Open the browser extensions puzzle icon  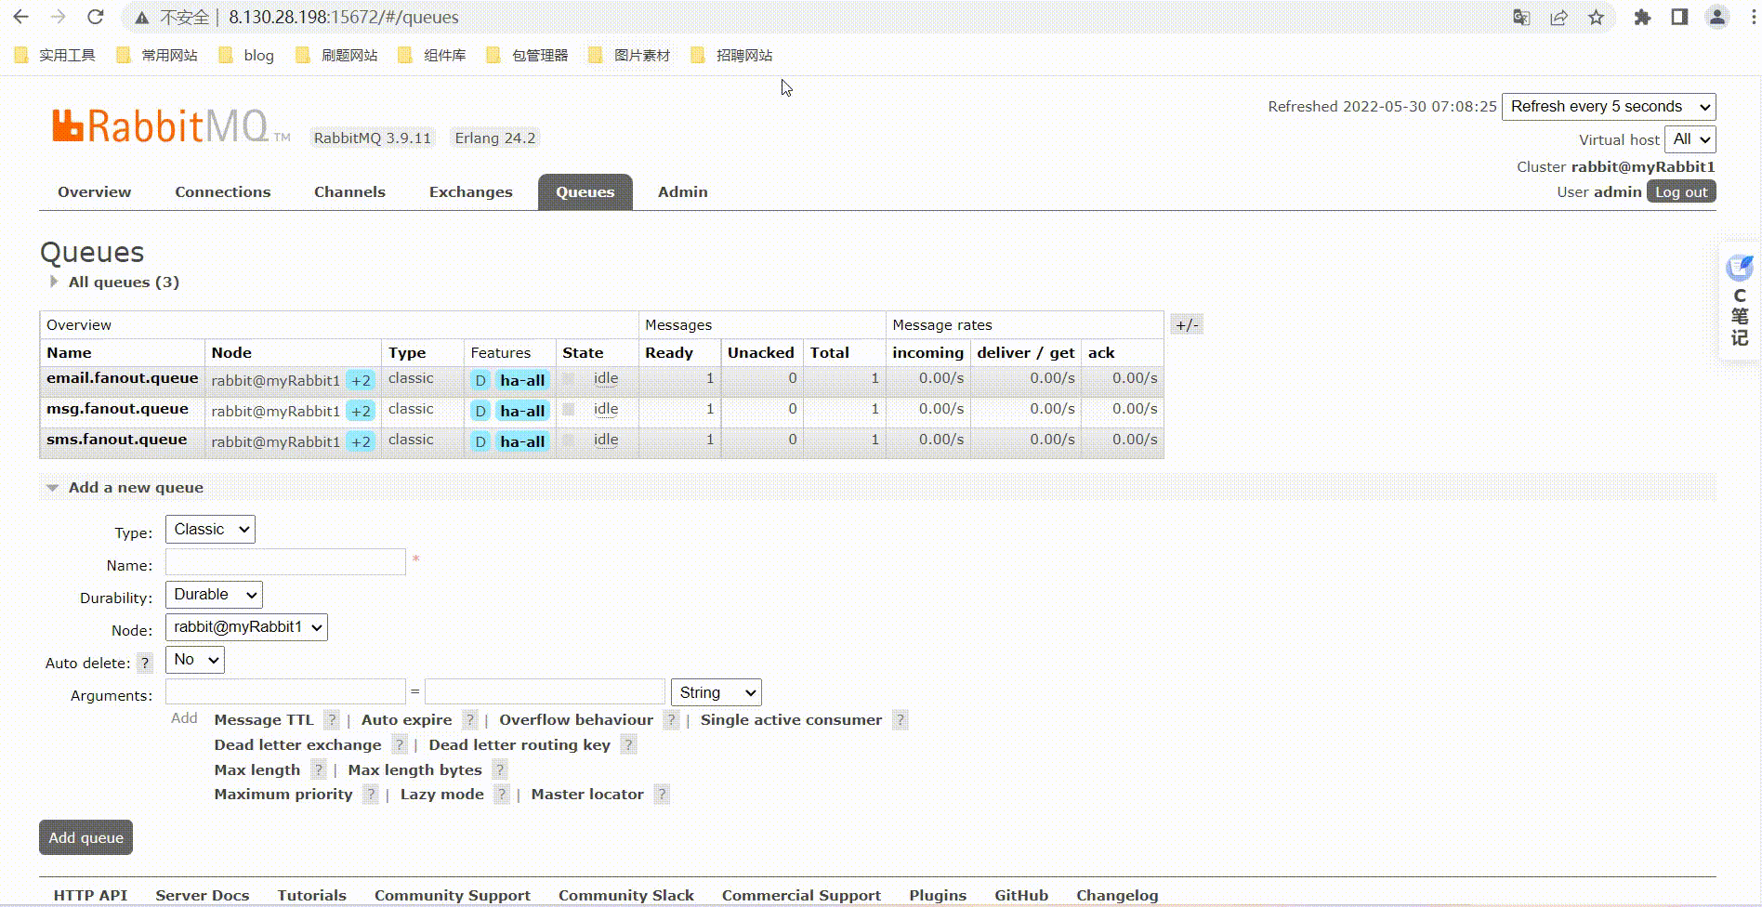point(1642,17)
